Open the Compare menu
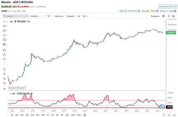The width and height of the screenshot is (178, 117). coord(70,16)
